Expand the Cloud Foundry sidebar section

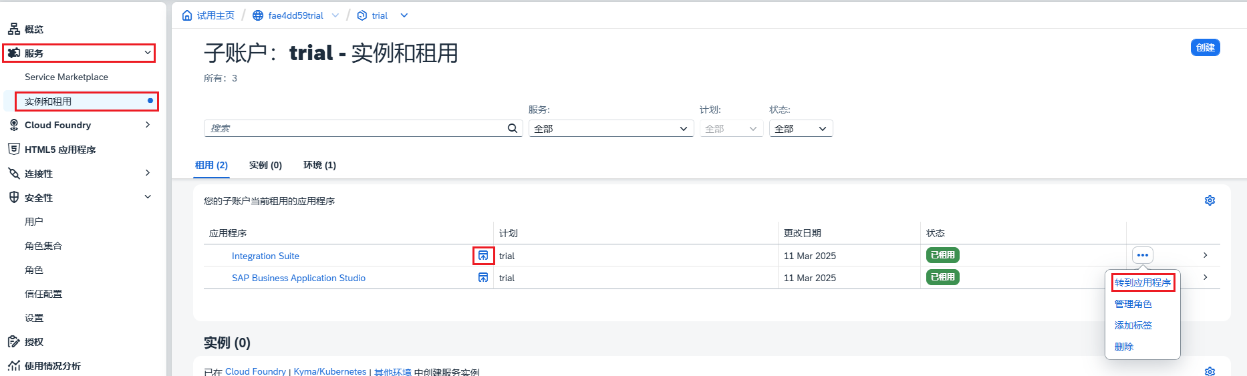tap(148, 125)
